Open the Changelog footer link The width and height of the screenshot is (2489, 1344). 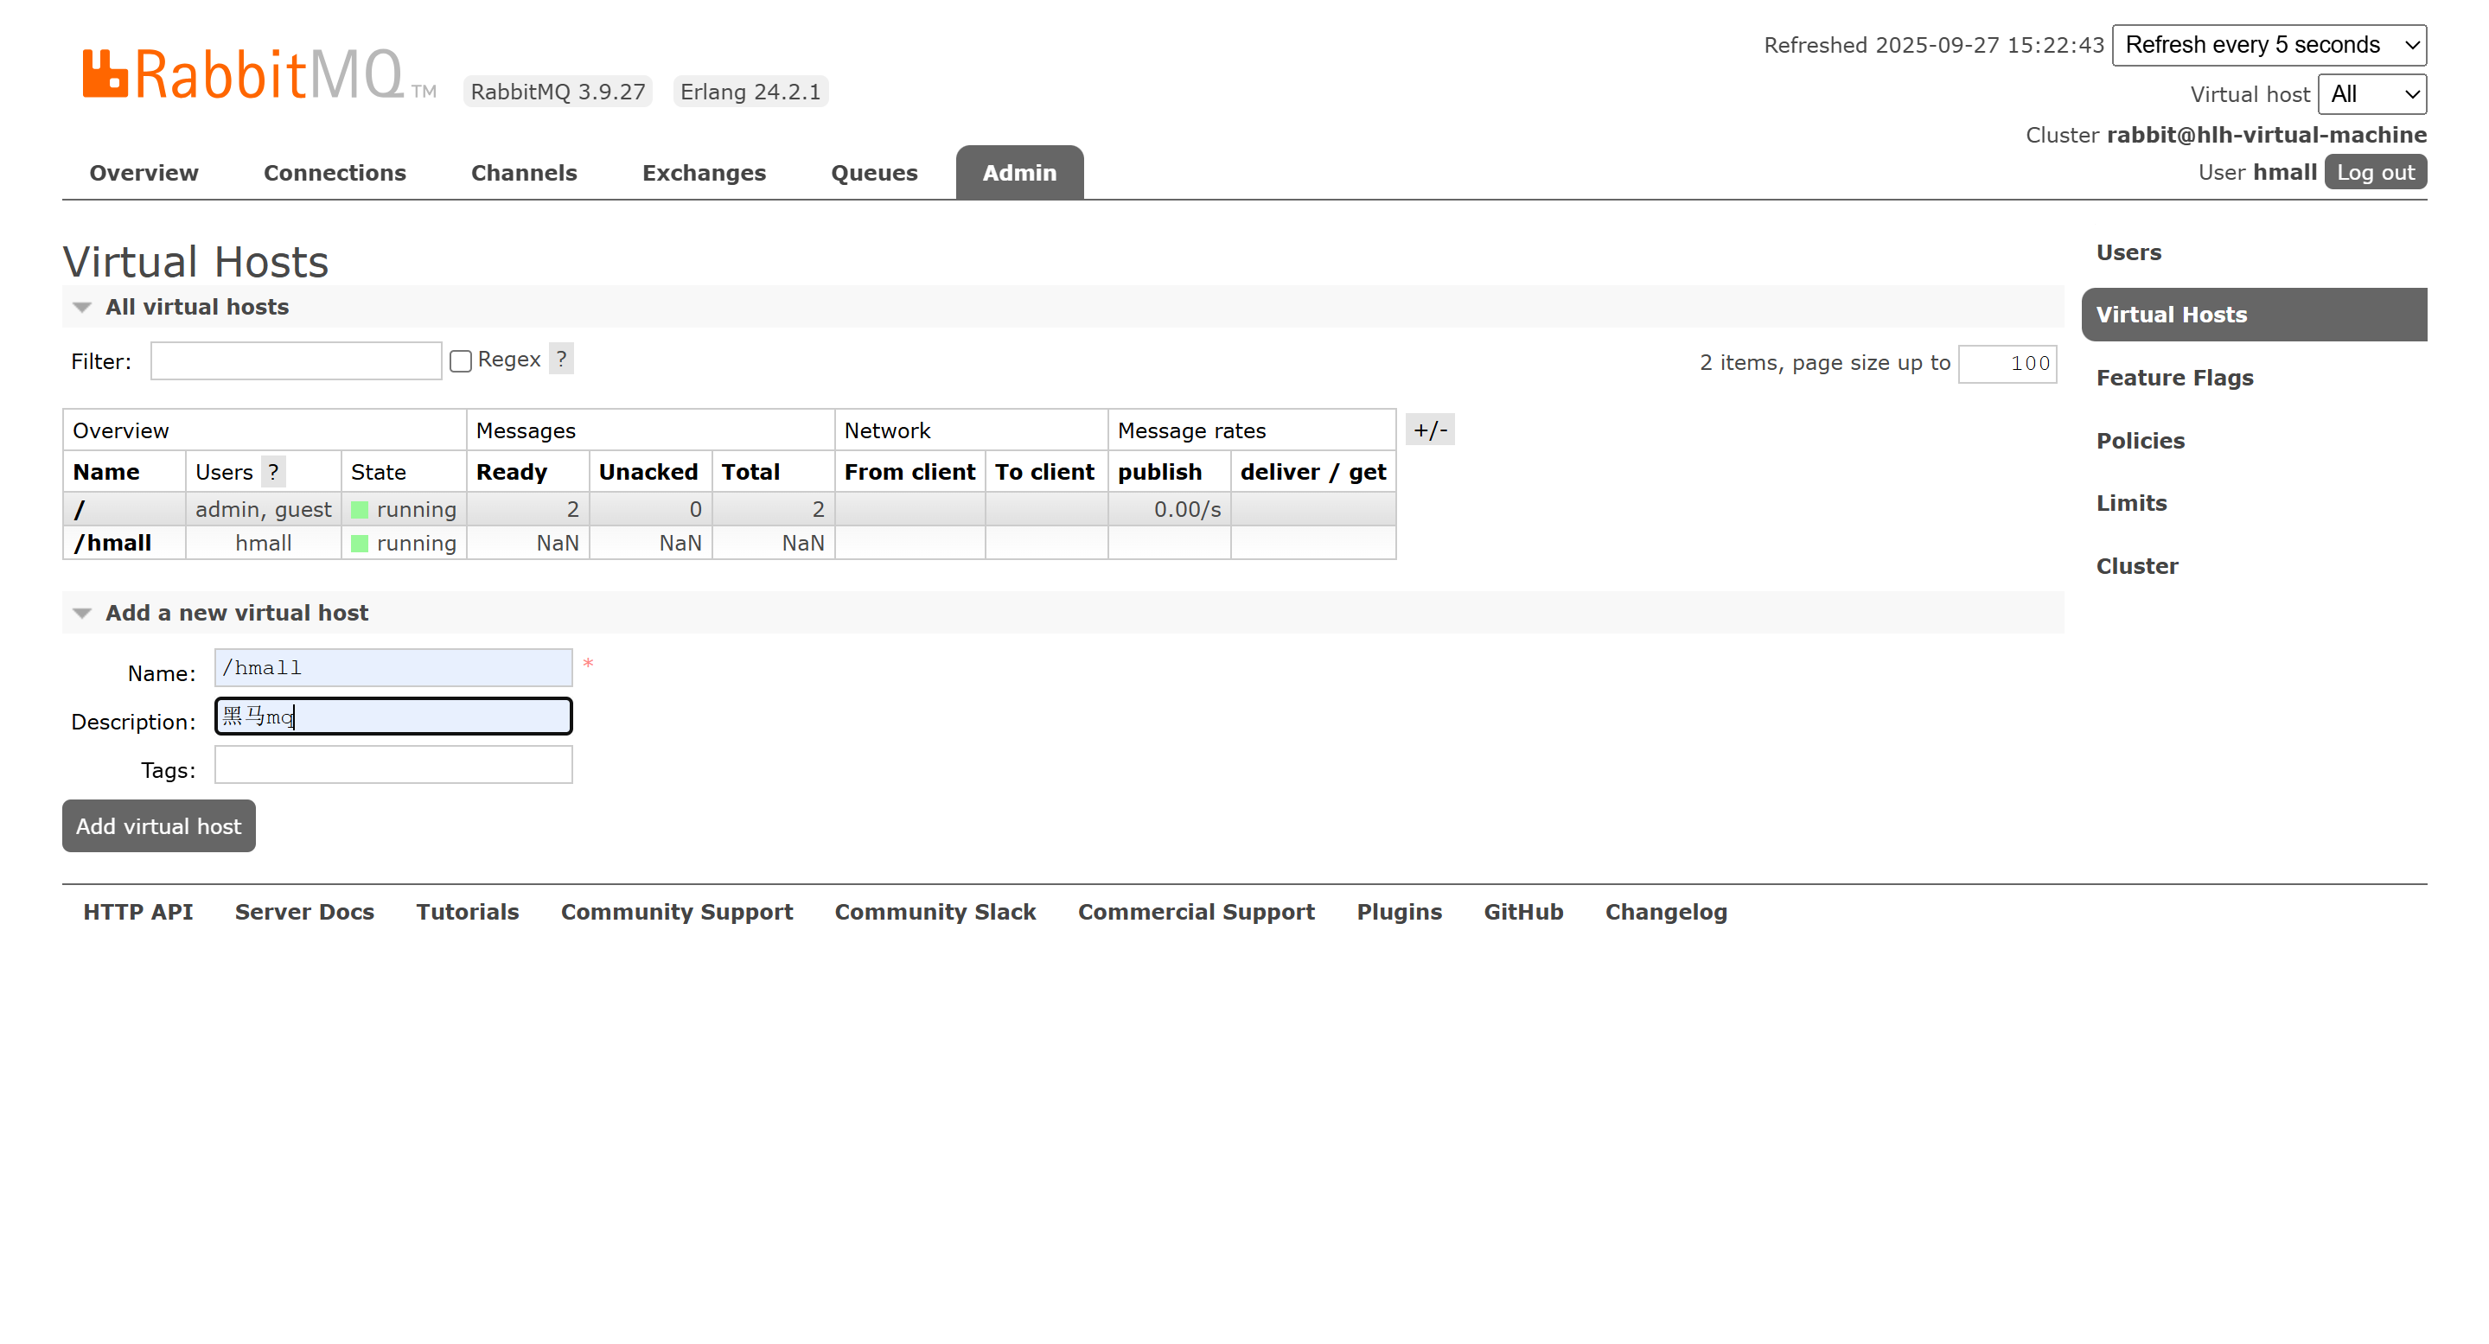[x=1666, y=911]
